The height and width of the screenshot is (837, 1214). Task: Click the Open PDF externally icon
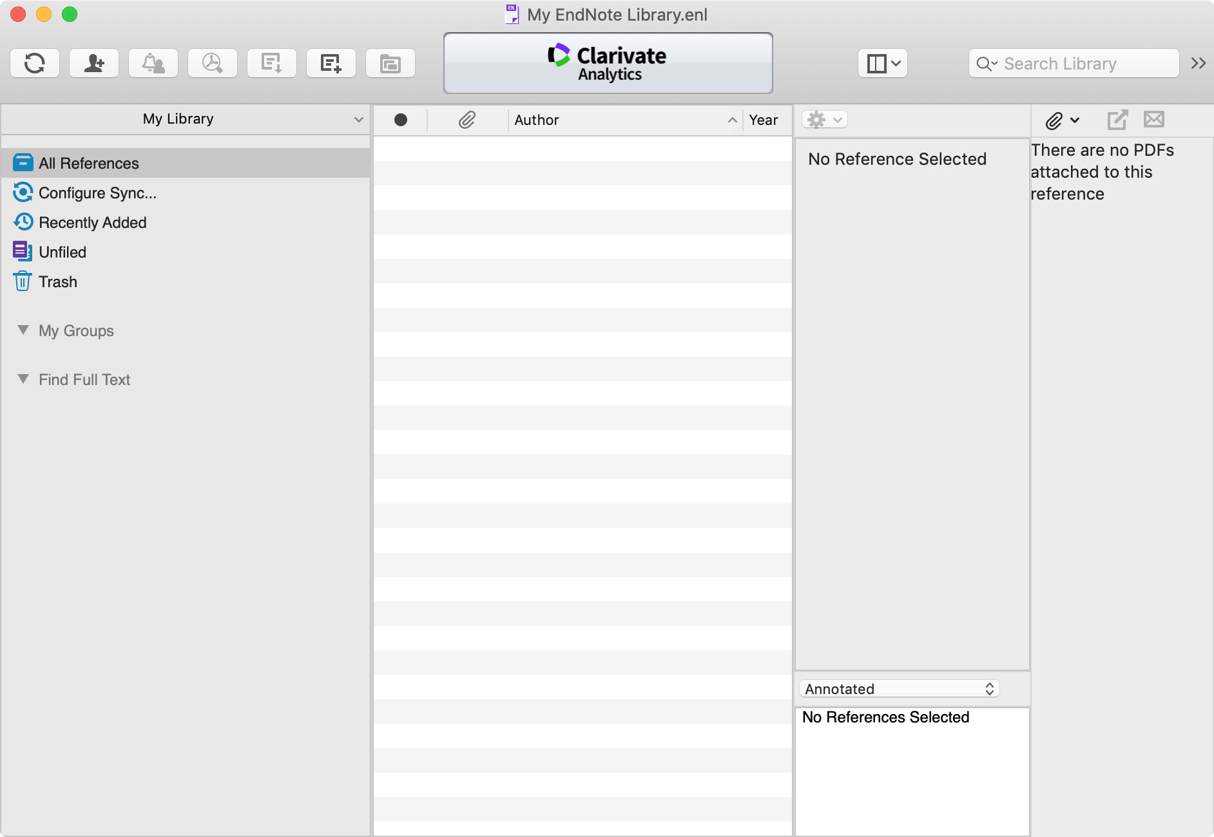[1117, 120]
